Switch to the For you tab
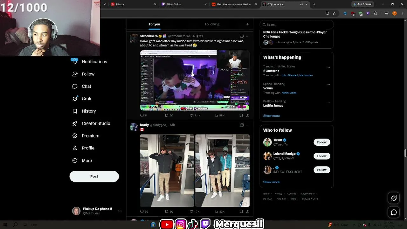 click(154, 24)
